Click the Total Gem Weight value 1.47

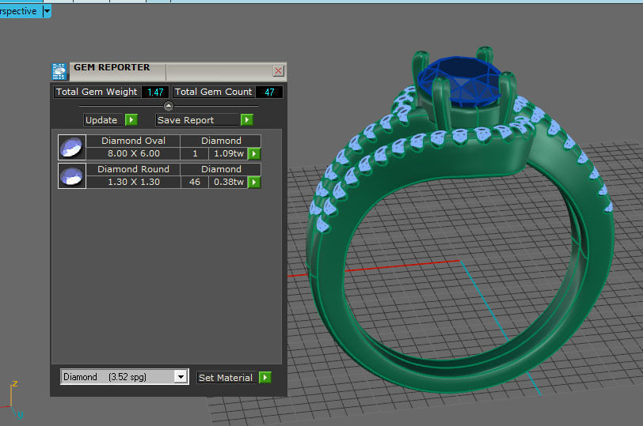[x=155, y=92]
